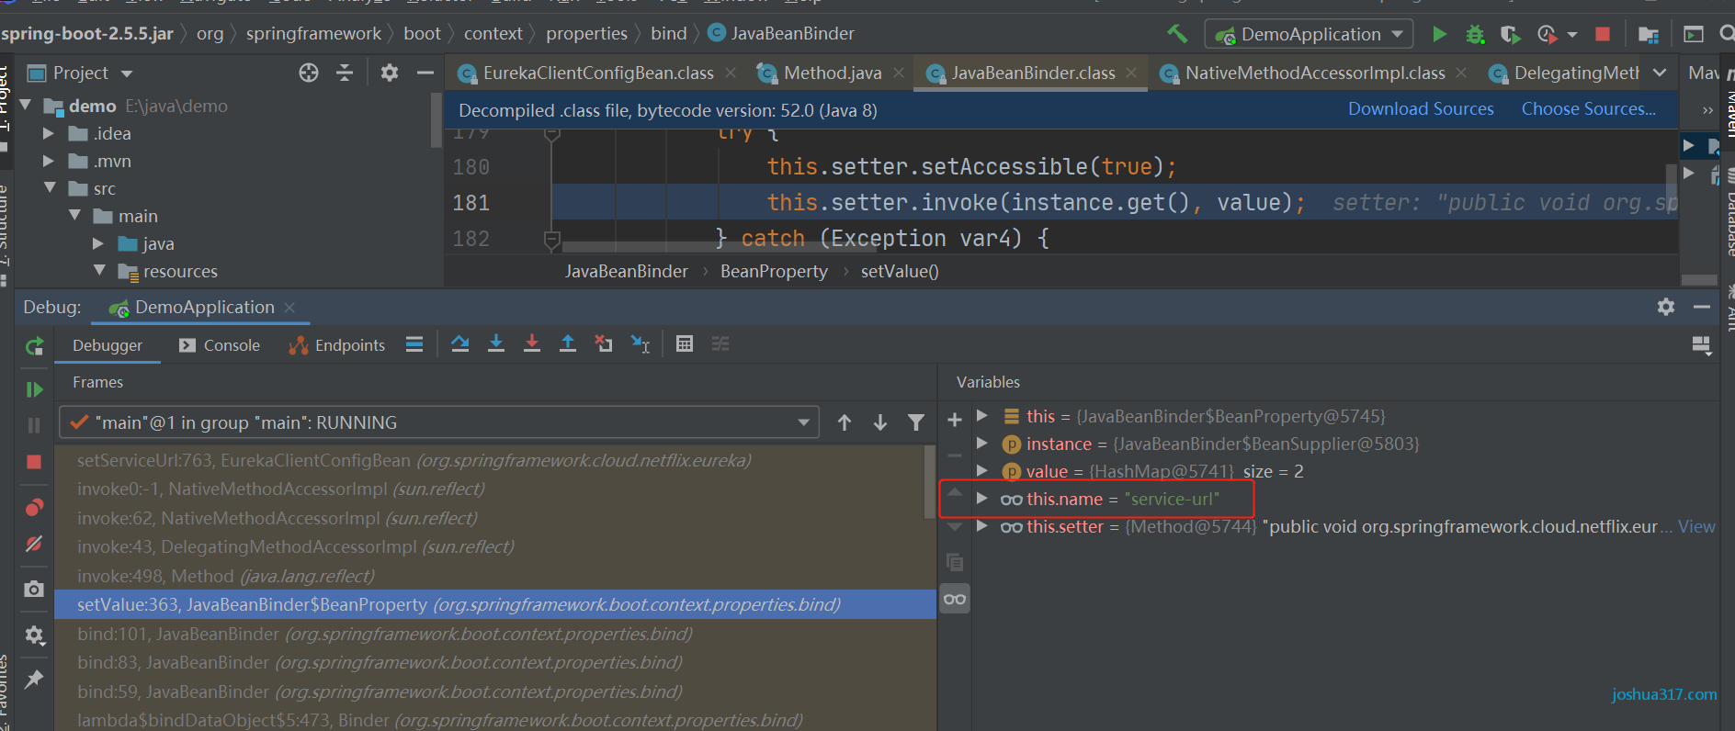Locate the opened file in the Project tree
The image size is (1735, 731).
(x=309, y=73)
